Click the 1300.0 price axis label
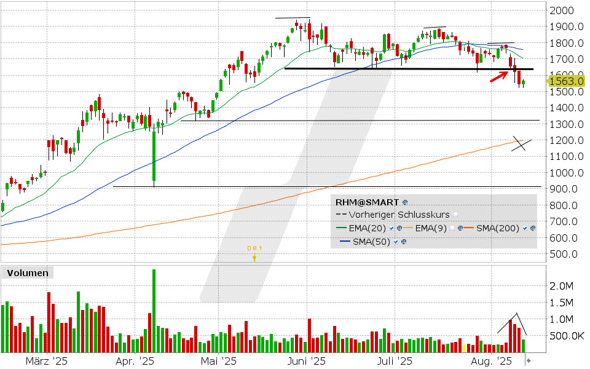The height and width of the screenshot is (369, 590). pyautogui.click(x=566, y=124)
